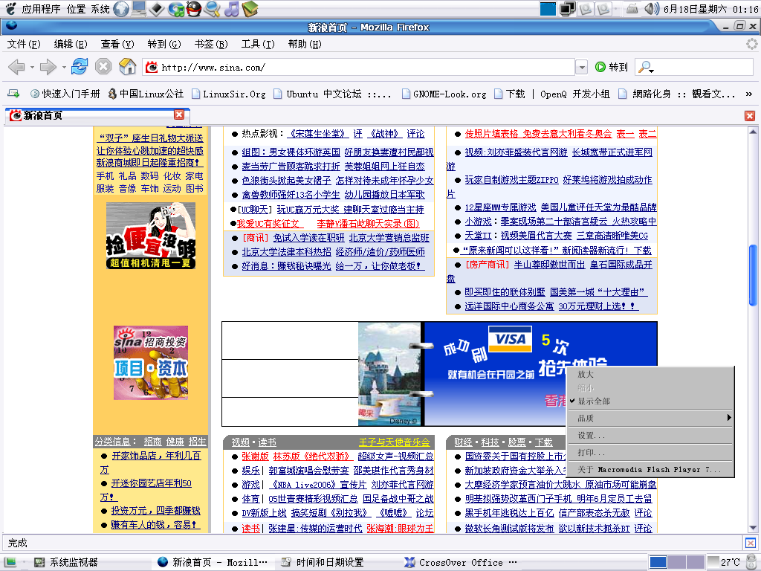
Task: Open the 工具(T) menu
Action: tap(258, 44)
